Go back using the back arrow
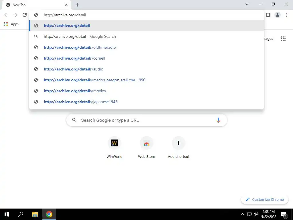Screen dimensions: 293x220 [x=6, y=15]
